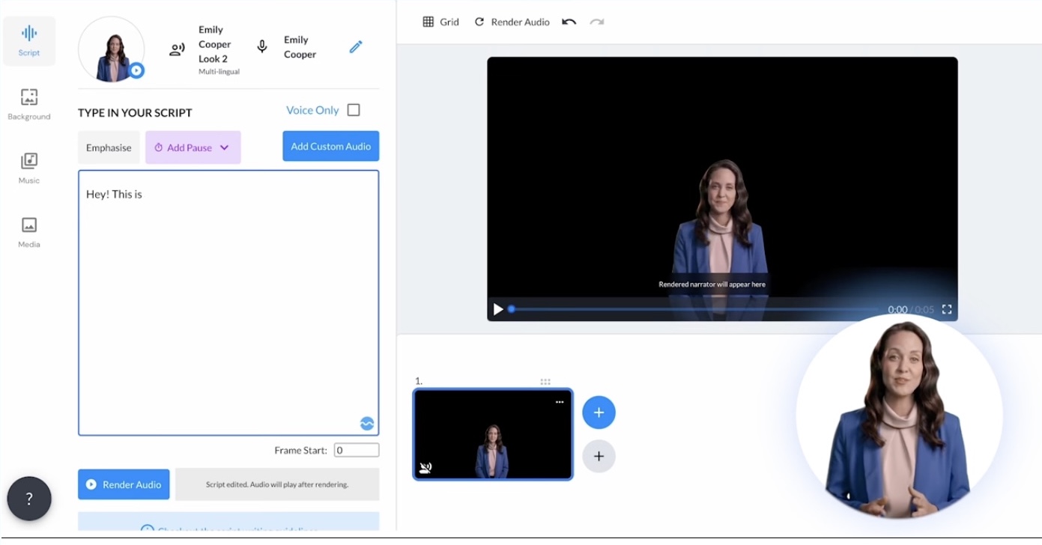The height and width of the screenshot is (545, 1042).
Task: Click the video progress slider
Action: (x=693, y=309)
